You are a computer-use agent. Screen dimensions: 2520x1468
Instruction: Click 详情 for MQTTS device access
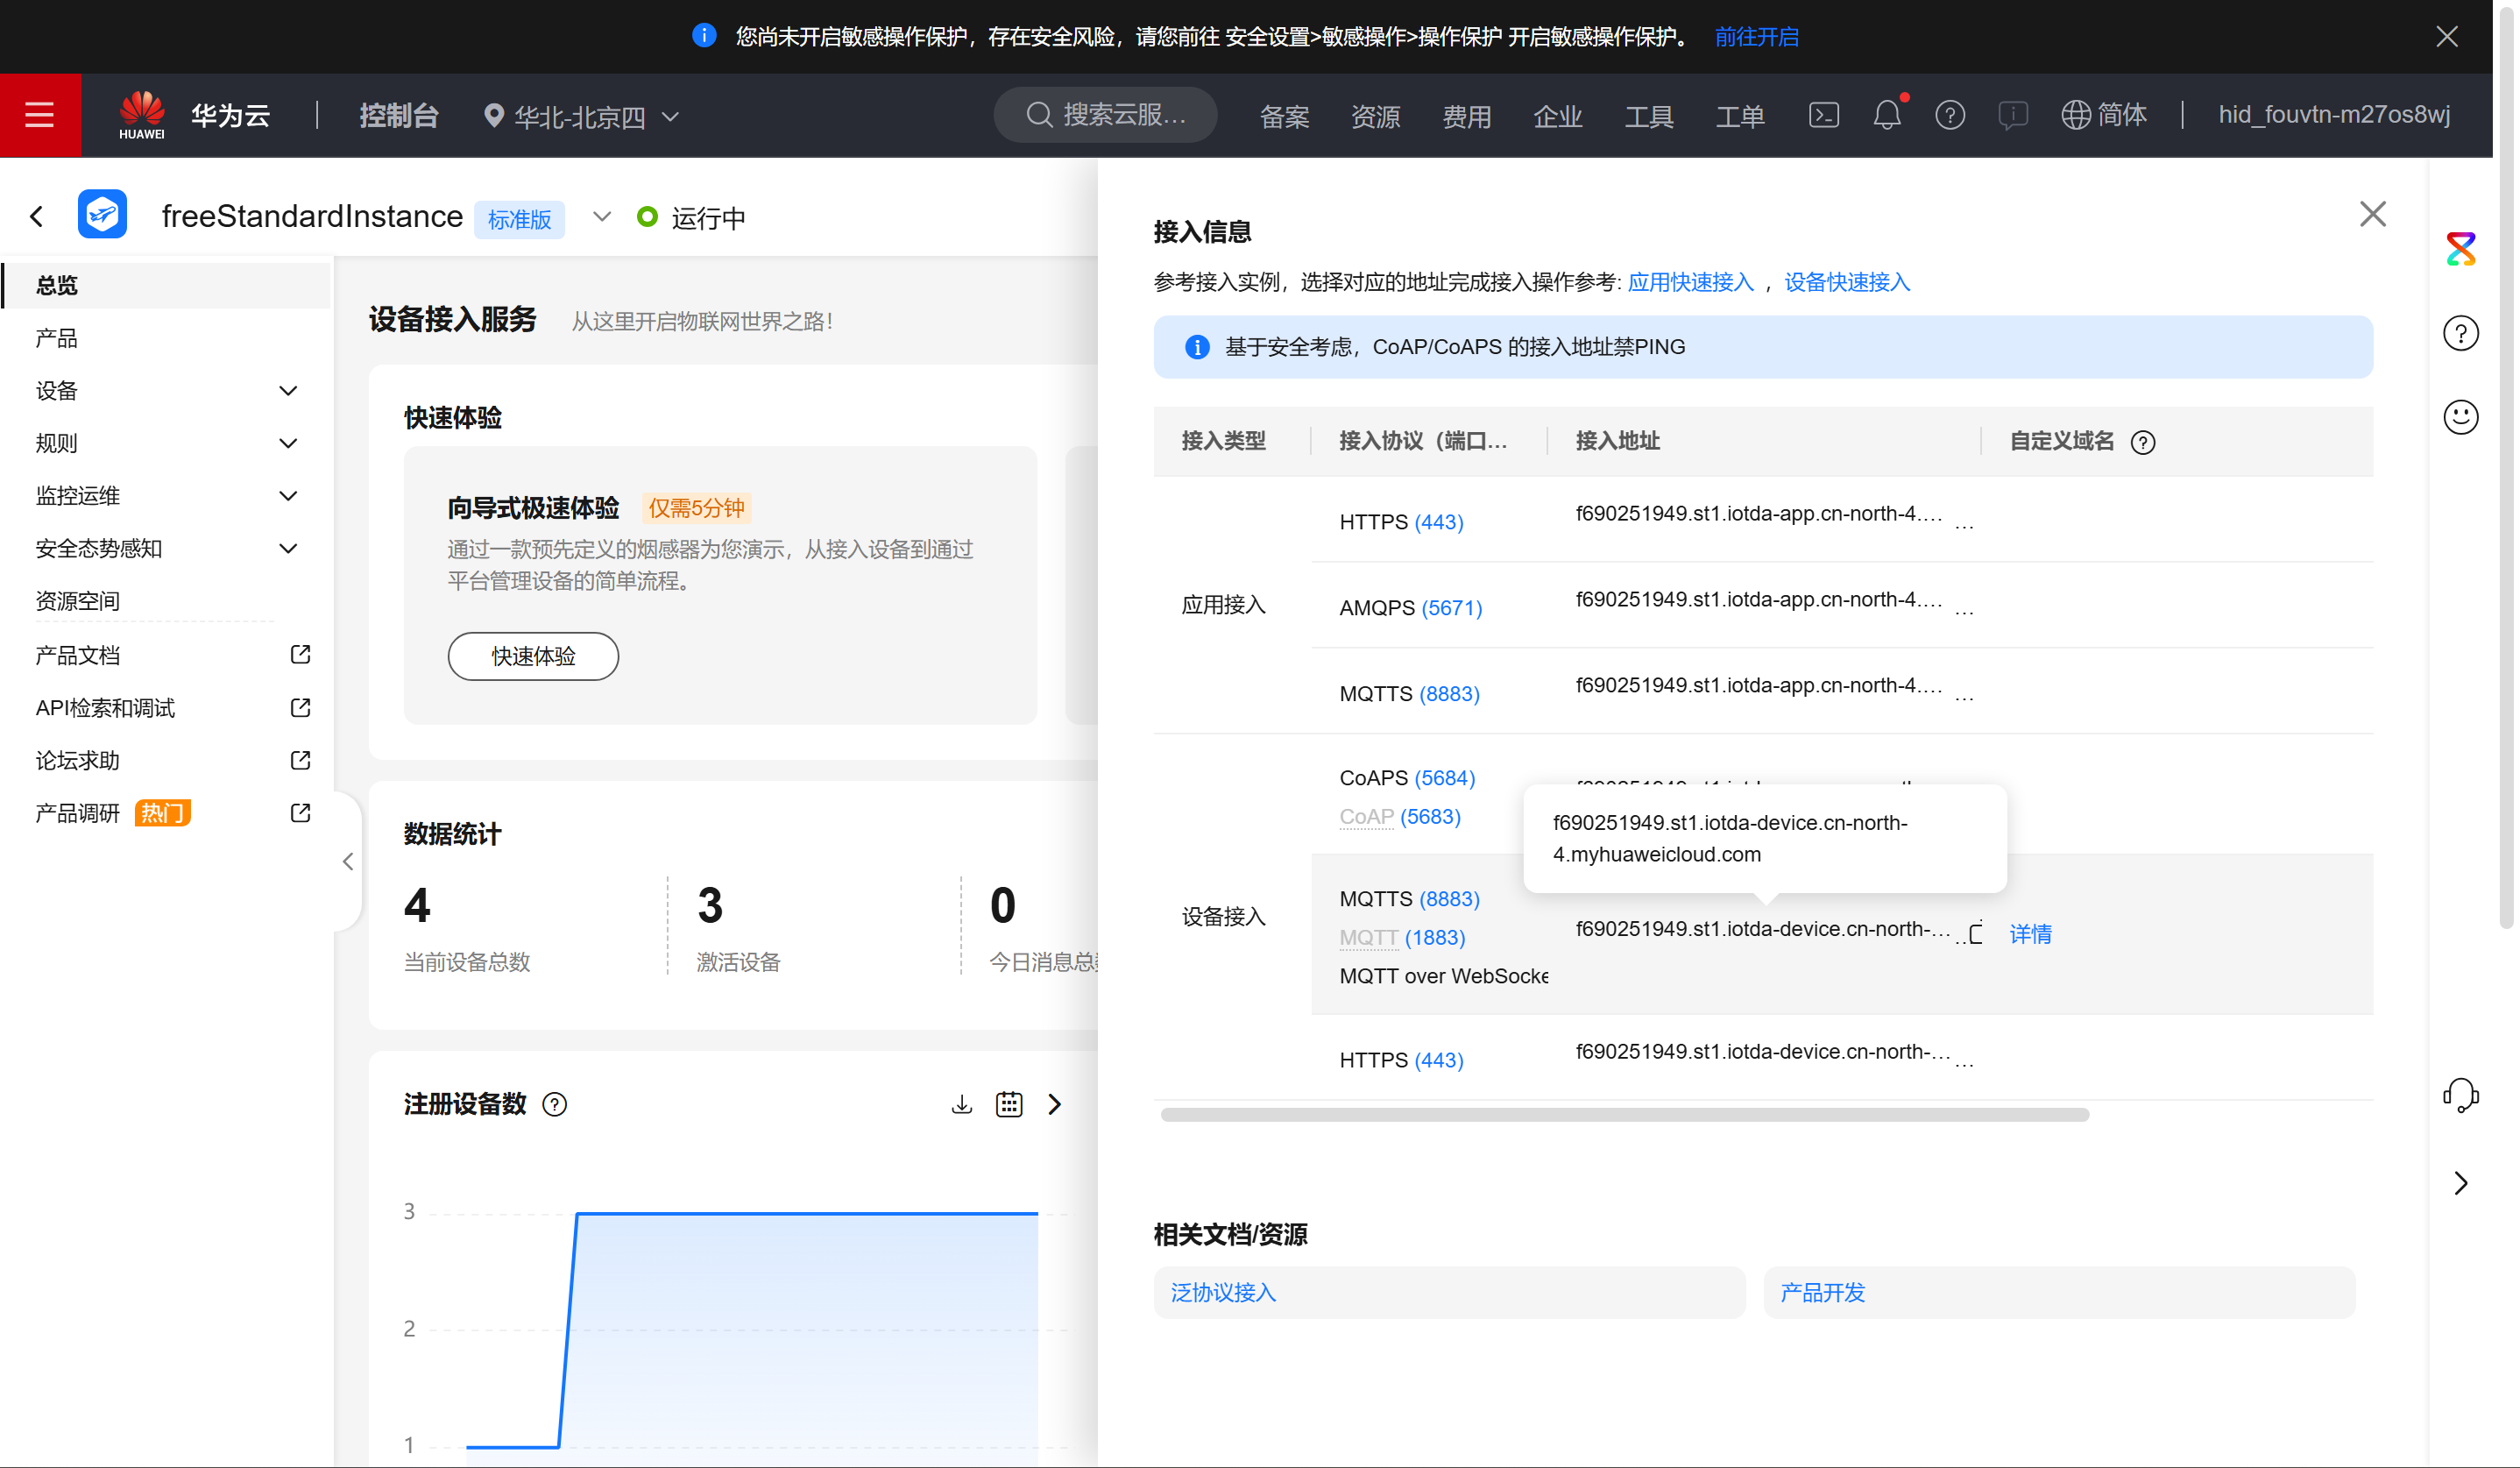point(2030,934)
